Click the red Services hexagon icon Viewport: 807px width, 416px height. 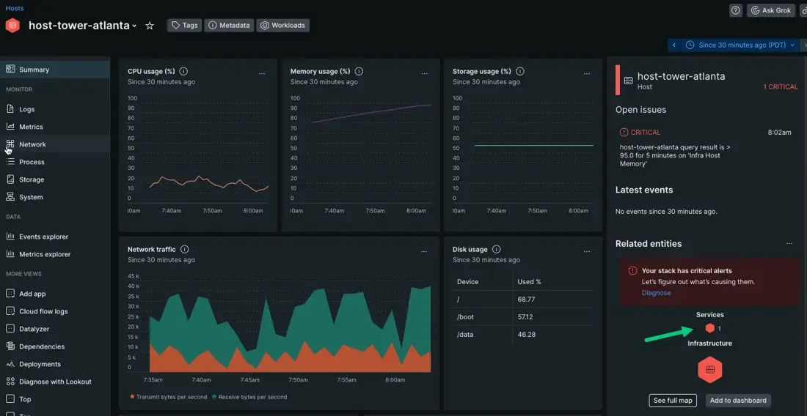click(709, 328)
